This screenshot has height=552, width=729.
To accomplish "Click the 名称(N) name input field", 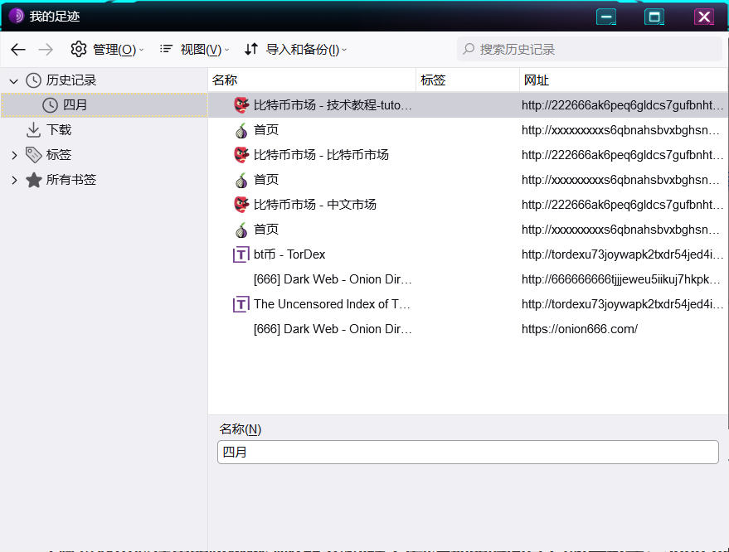I will click(x=468, y=452).
